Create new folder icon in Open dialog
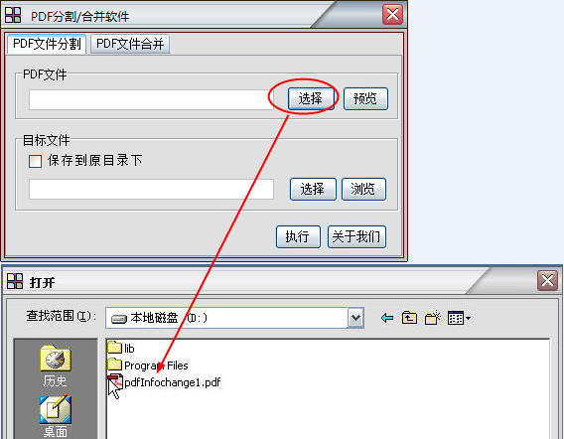 point(432,318)
